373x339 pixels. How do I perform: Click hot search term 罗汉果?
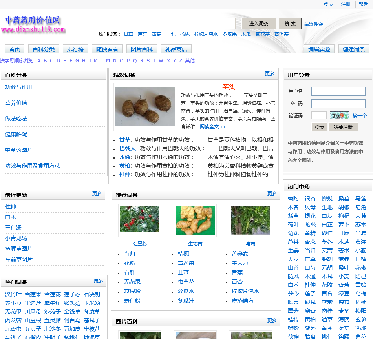pyautogui.click(x=229, y=34)
